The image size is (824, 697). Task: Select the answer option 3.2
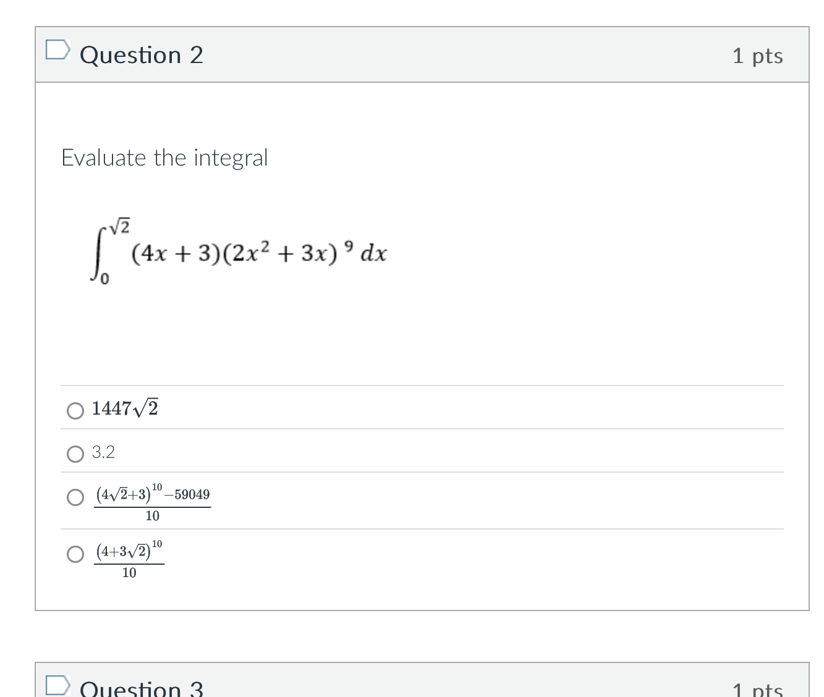point(75,454)
